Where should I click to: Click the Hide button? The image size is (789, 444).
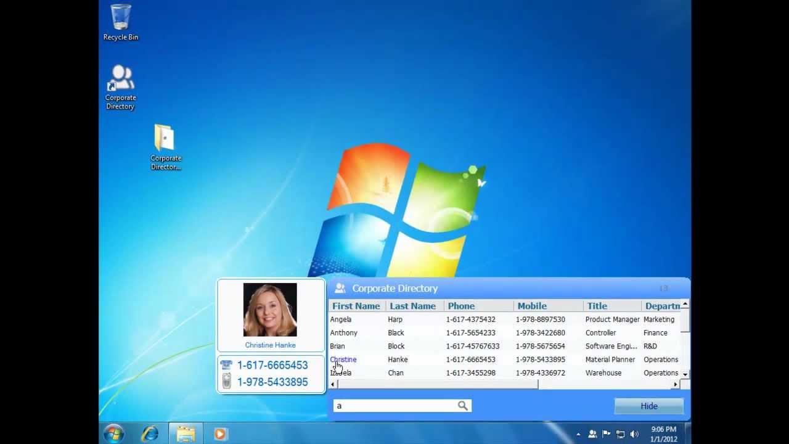(x=649, y=406)
